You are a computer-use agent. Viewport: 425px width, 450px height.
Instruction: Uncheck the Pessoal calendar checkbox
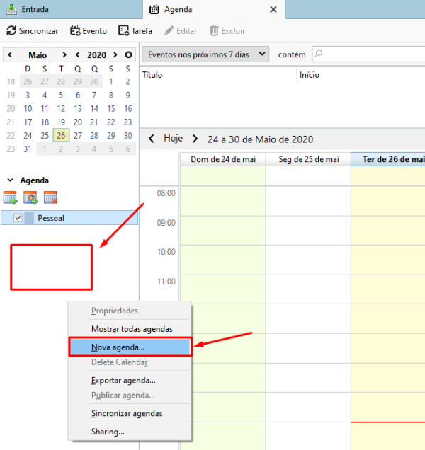tap(18, 218)
